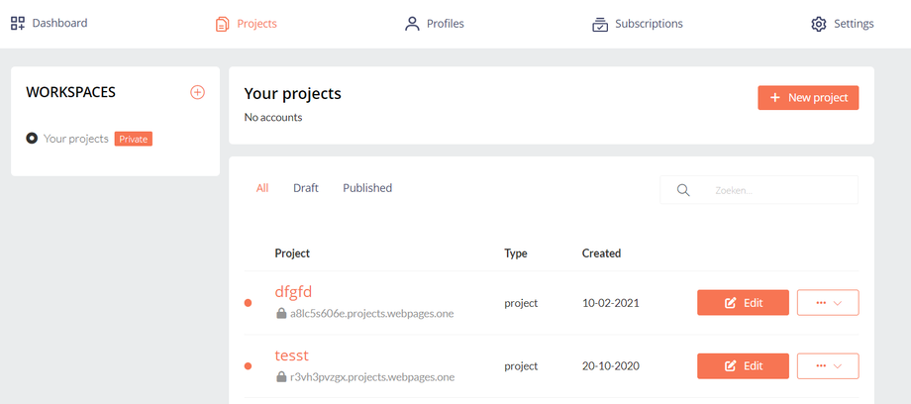
Task: Expand the more options dropdown for dfgfd
Action: pos(828,303)
